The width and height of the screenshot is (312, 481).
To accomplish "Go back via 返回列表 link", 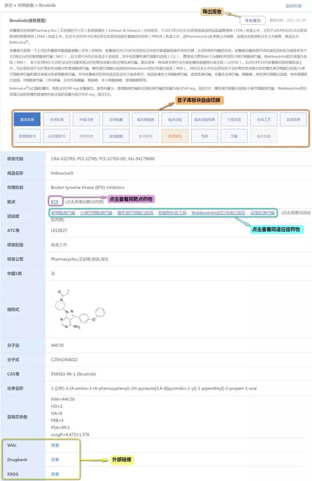I will [293, 6].
